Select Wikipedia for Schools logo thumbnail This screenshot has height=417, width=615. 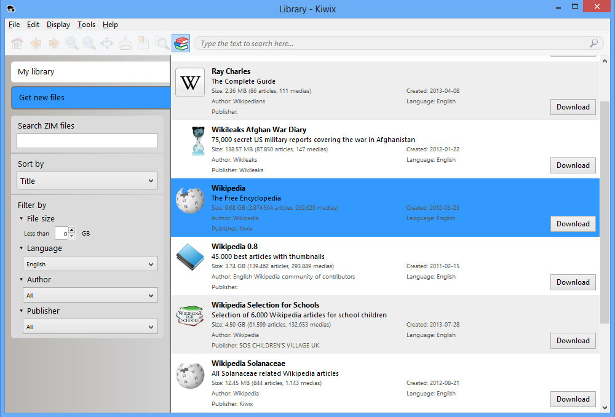190,316
